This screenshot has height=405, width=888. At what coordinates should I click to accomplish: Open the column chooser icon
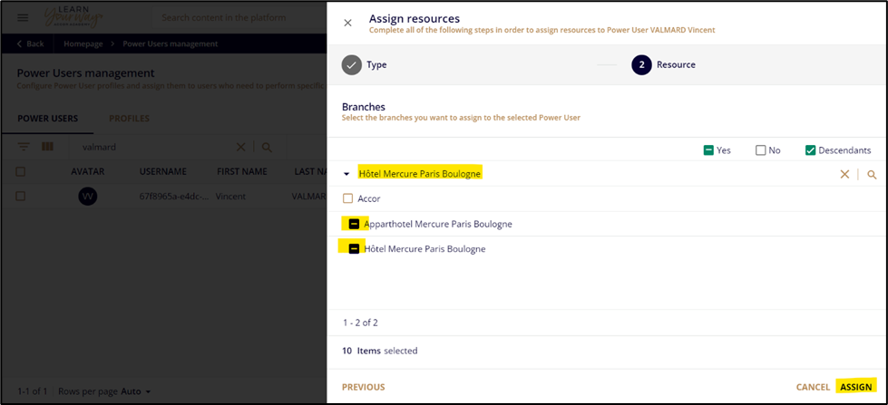tap(47, 147)
